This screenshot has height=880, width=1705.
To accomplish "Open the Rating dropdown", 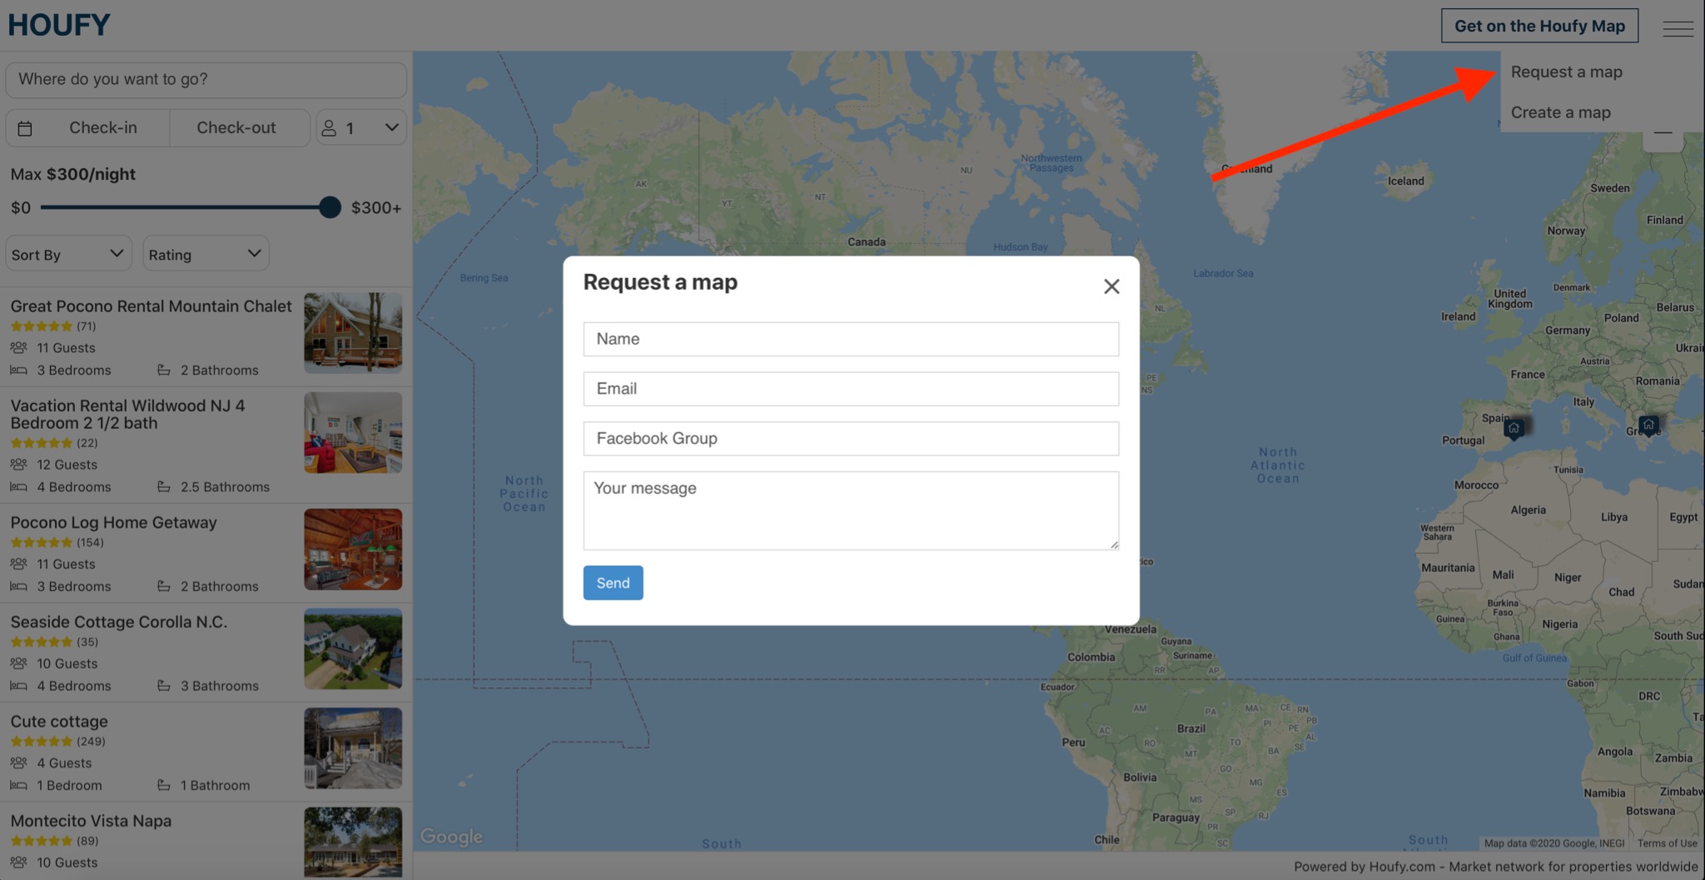I will [206, 254].
